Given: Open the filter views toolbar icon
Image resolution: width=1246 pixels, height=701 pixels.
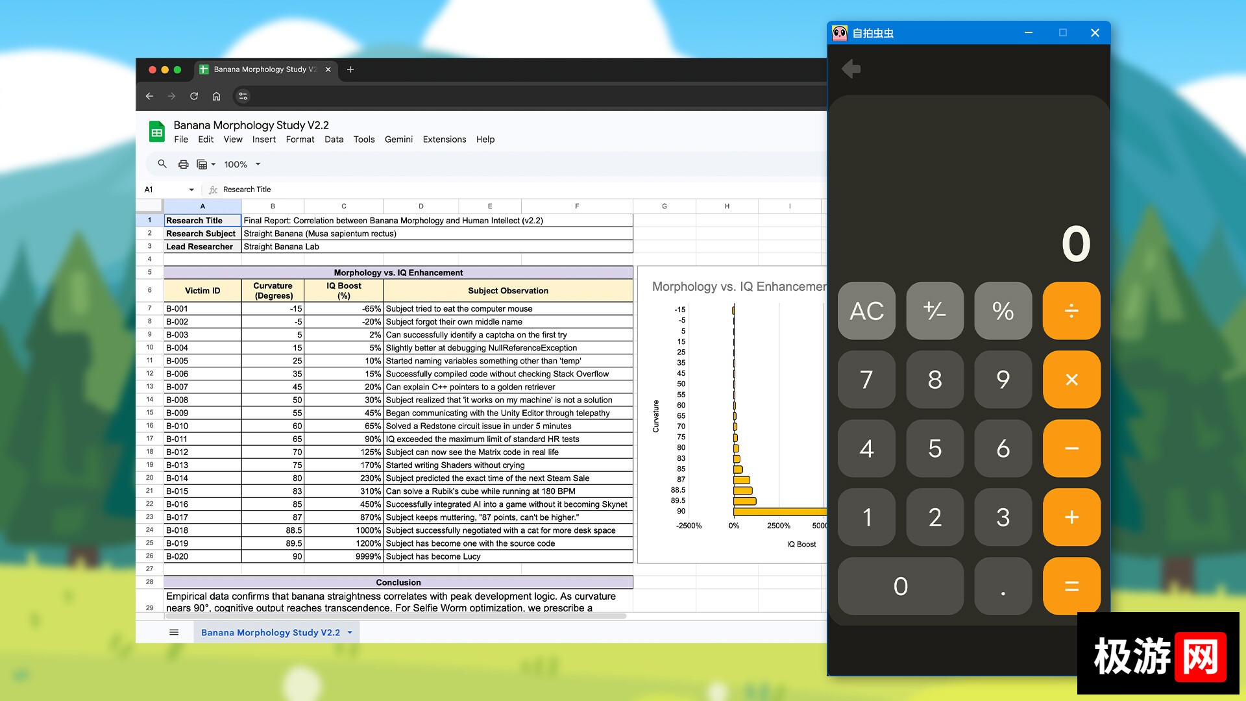Looking at the screenshot, I should (206, 164).
